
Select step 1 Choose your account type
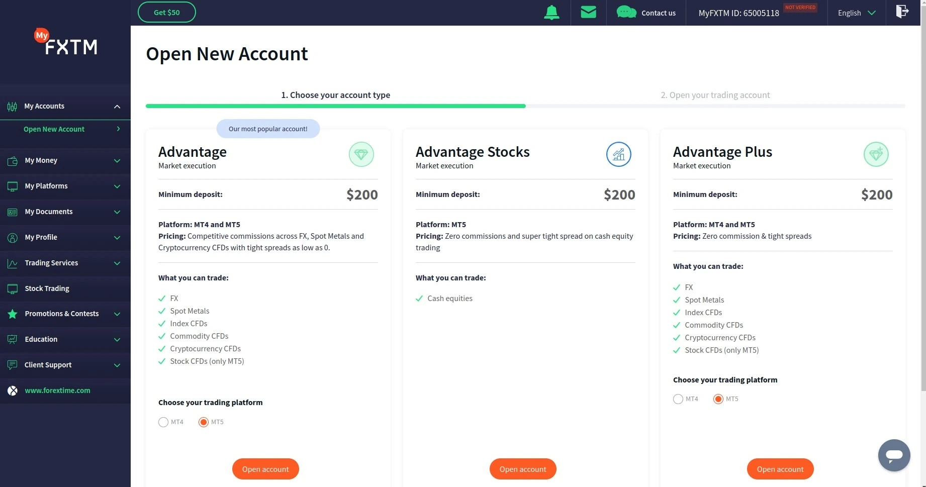(x=335, y=95)
